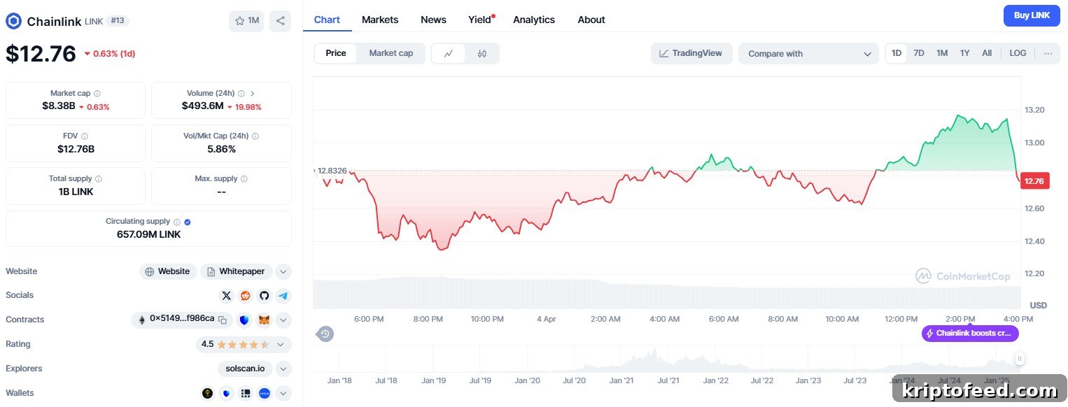Click the Total supply info icon
1068x407 pixels.
[99, 179]
